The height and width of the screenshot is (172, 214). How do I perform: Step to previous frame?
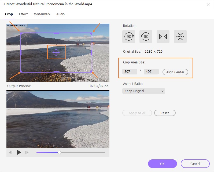(11, 152)
